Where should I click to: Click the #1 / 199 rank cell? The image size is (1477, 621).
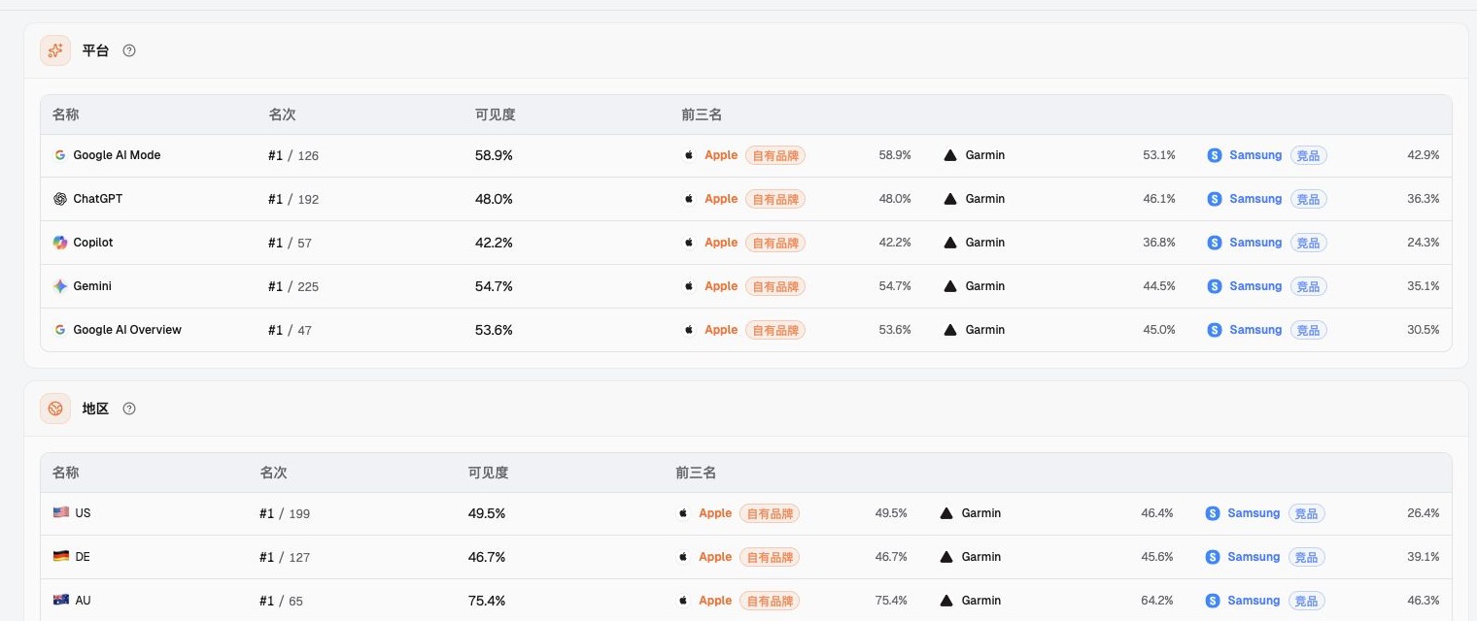(x=285, y=513)
